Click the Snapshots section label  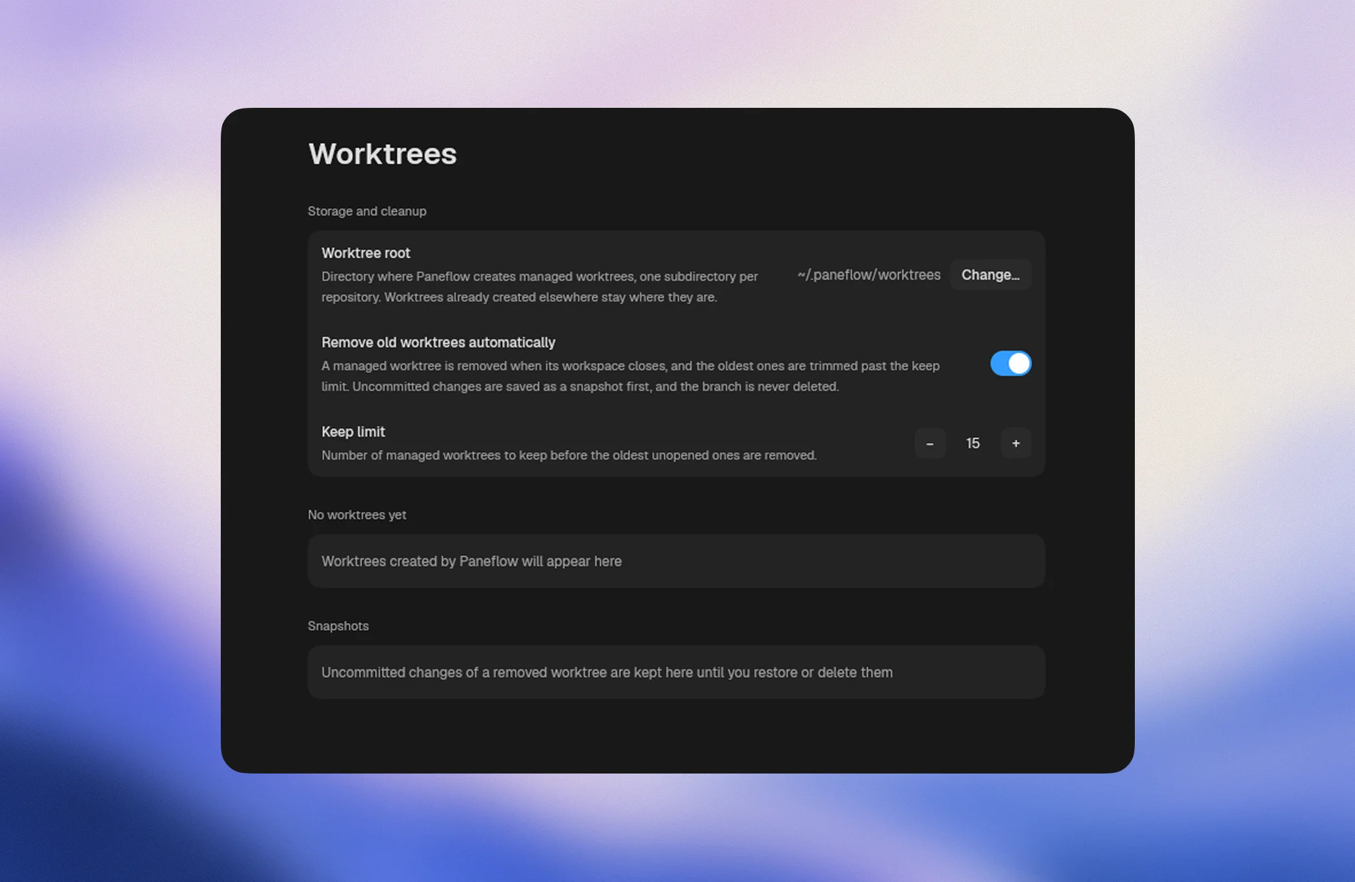coord(338,626)
